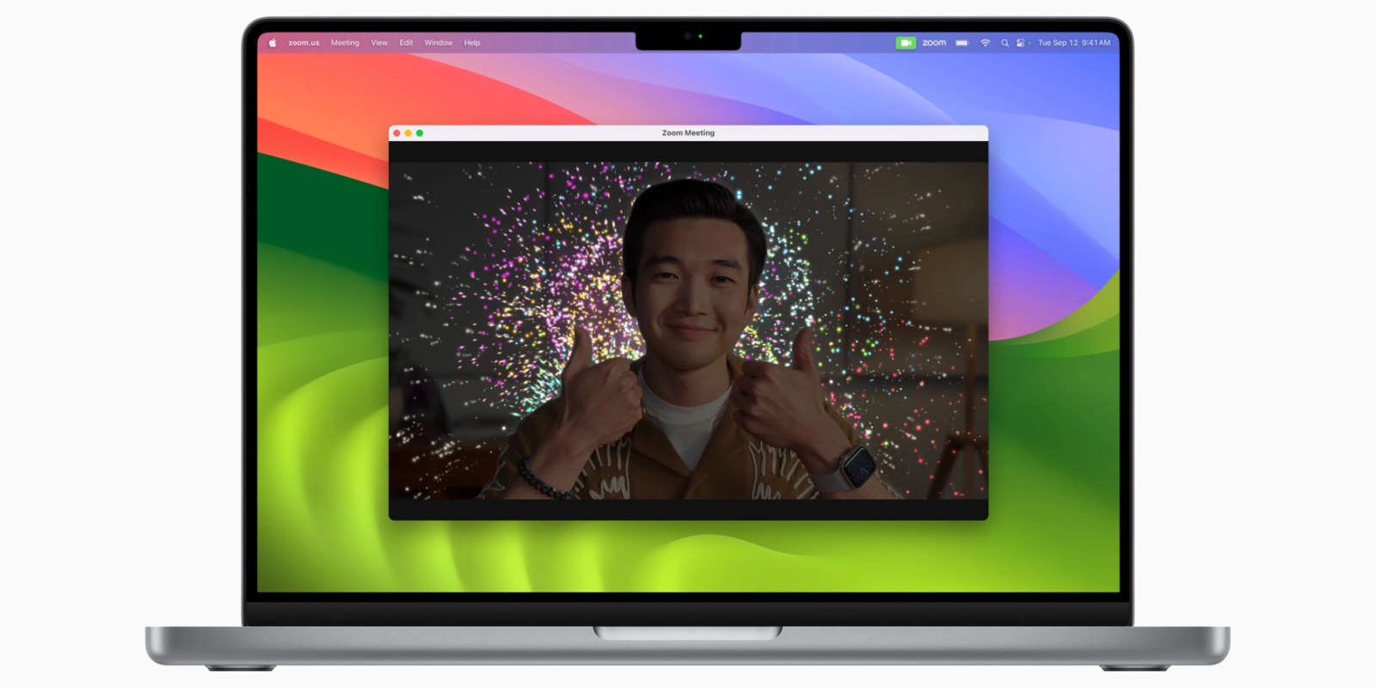
Task: Open the zoom.us application menu
Action: (304, 43)
